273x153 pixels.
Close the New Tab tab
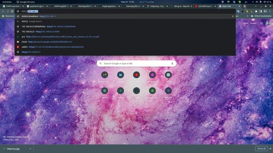point(239,6)
